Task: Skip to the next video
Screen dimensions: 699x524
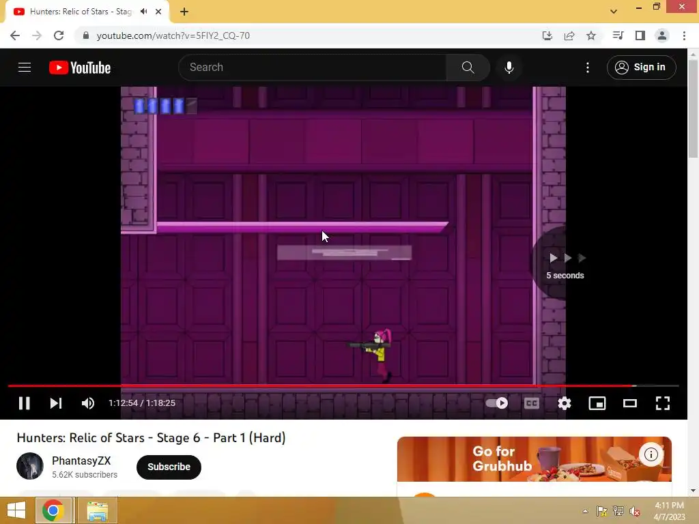Action: click(56, 403)
